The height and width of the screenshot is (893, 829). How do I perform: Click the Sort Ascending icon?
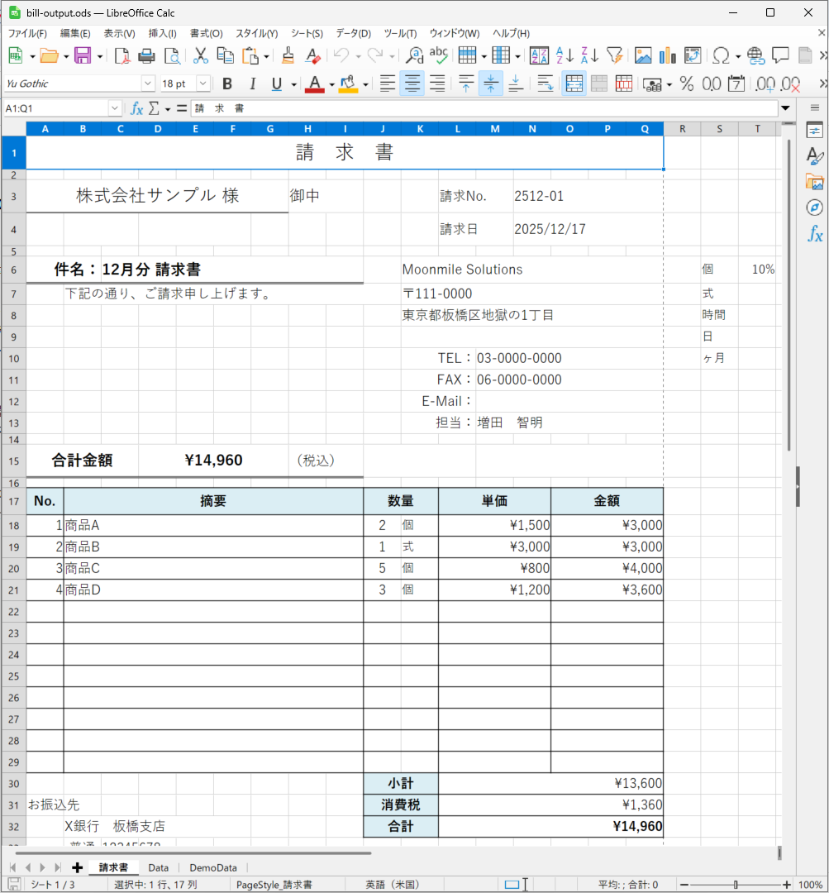click(x=565, y=56)
